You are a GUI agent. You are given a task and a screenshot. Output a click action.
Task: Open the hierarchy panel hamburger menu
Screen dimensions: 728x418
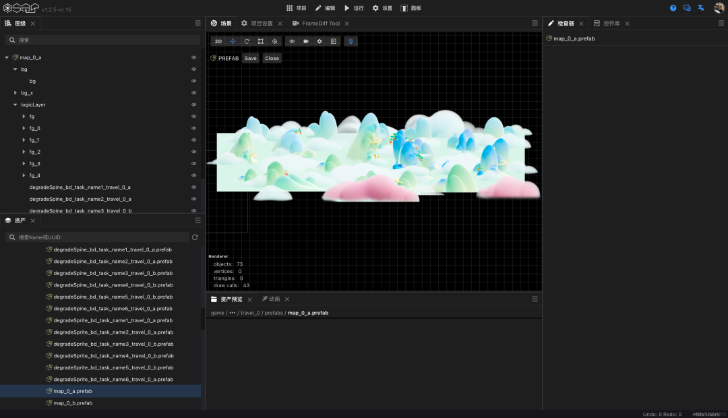(x=198, y=23)
